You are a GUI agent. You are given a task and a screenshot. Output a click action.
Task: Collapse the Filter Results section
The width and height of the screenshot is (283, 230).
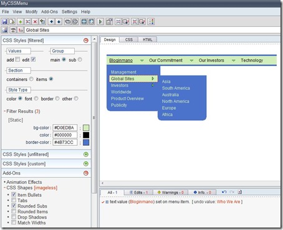[x=4, y=111]
